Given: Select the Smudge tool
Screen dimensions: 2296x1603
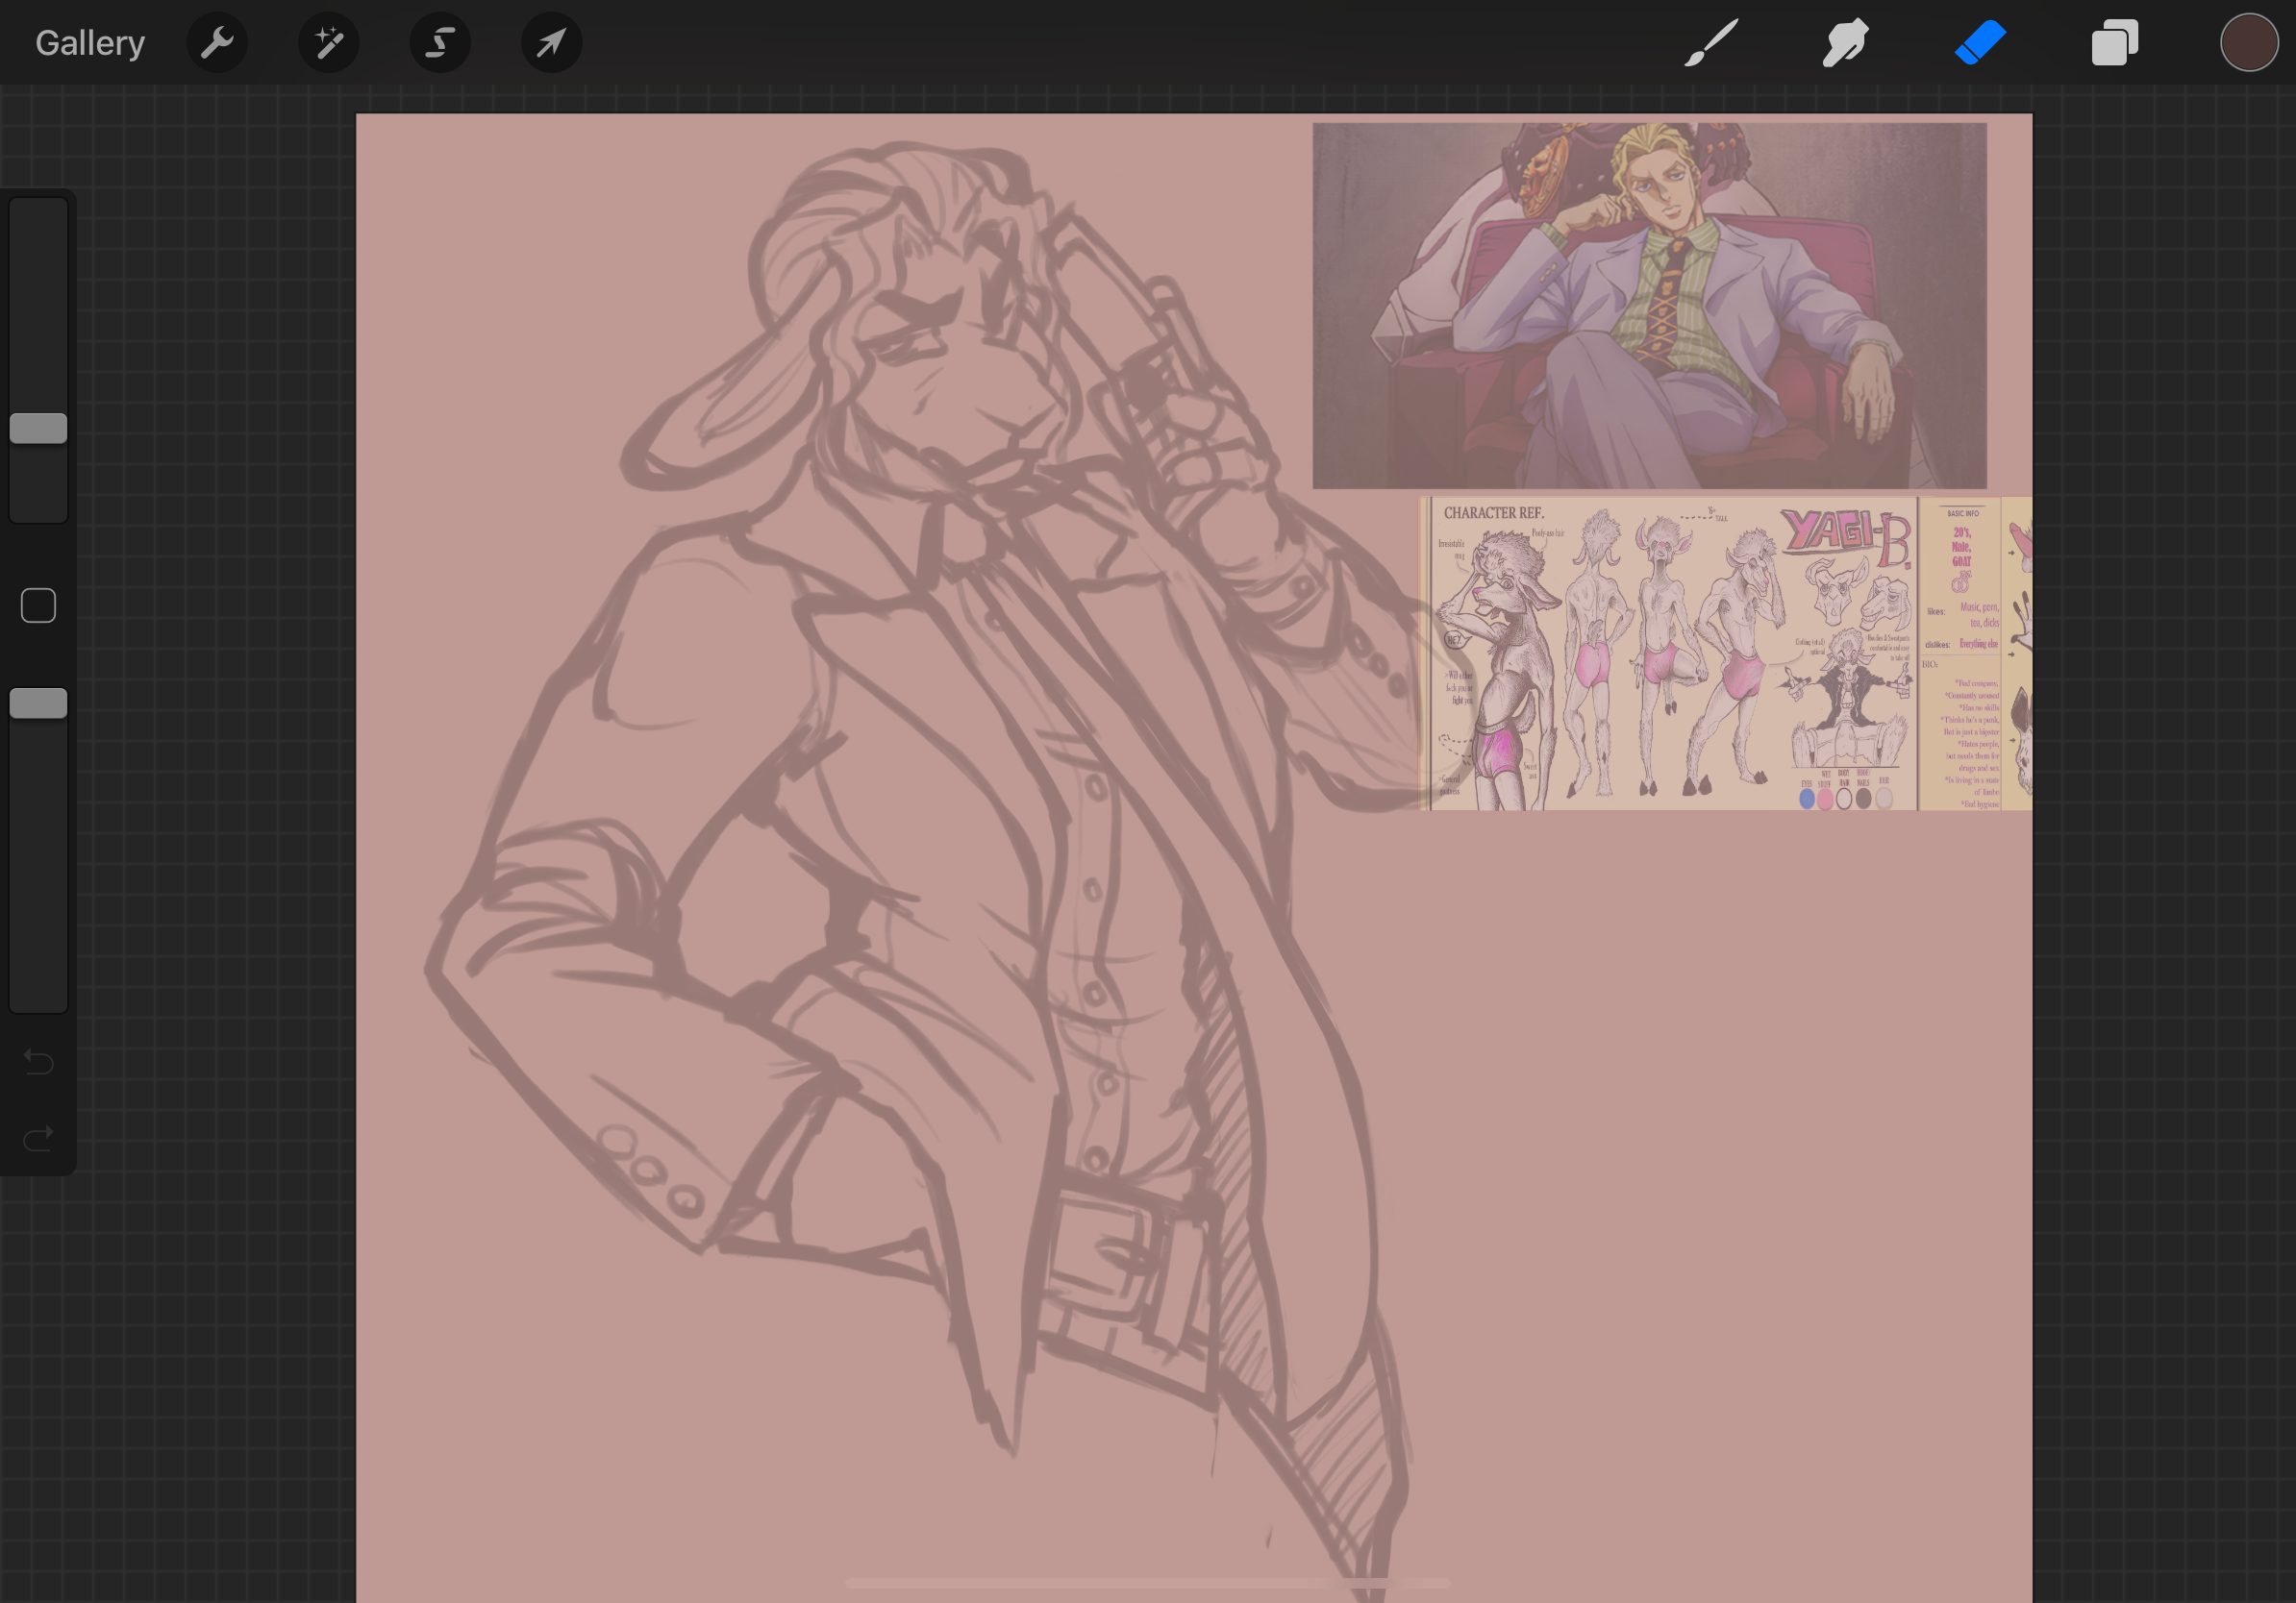Looking at the screenshot, I should point(1845,43).
